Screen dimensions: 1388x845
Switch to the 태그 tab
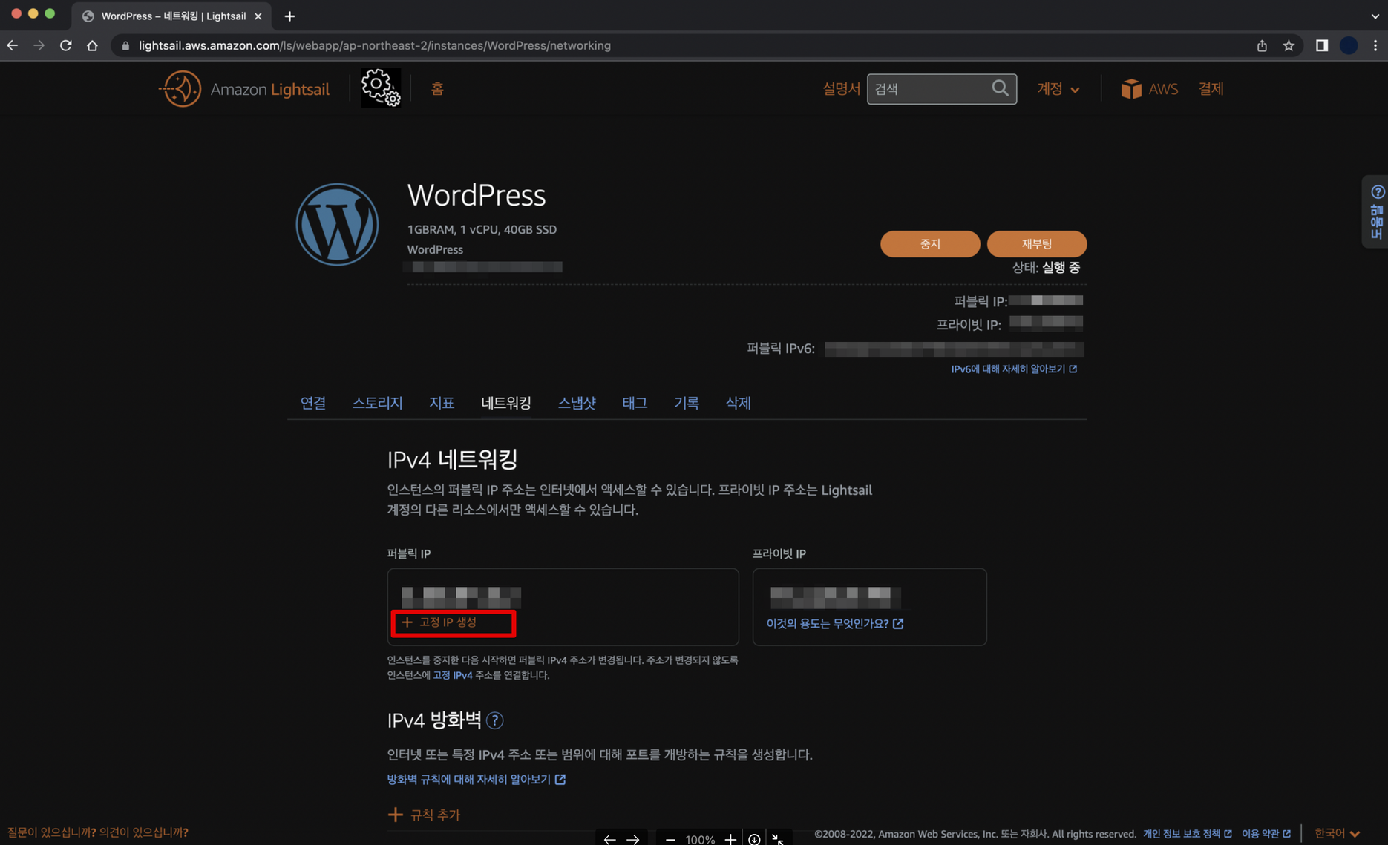coord(635,403)
